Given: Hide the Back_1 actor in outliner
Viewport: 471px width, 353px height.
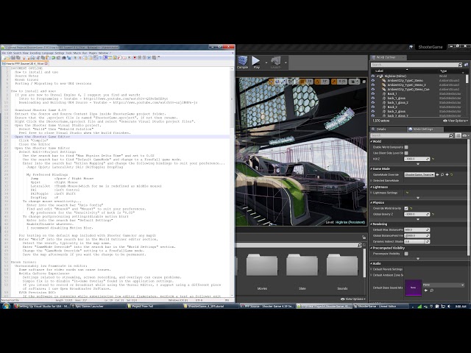Looking at the screenshot, I should point(373,93).
